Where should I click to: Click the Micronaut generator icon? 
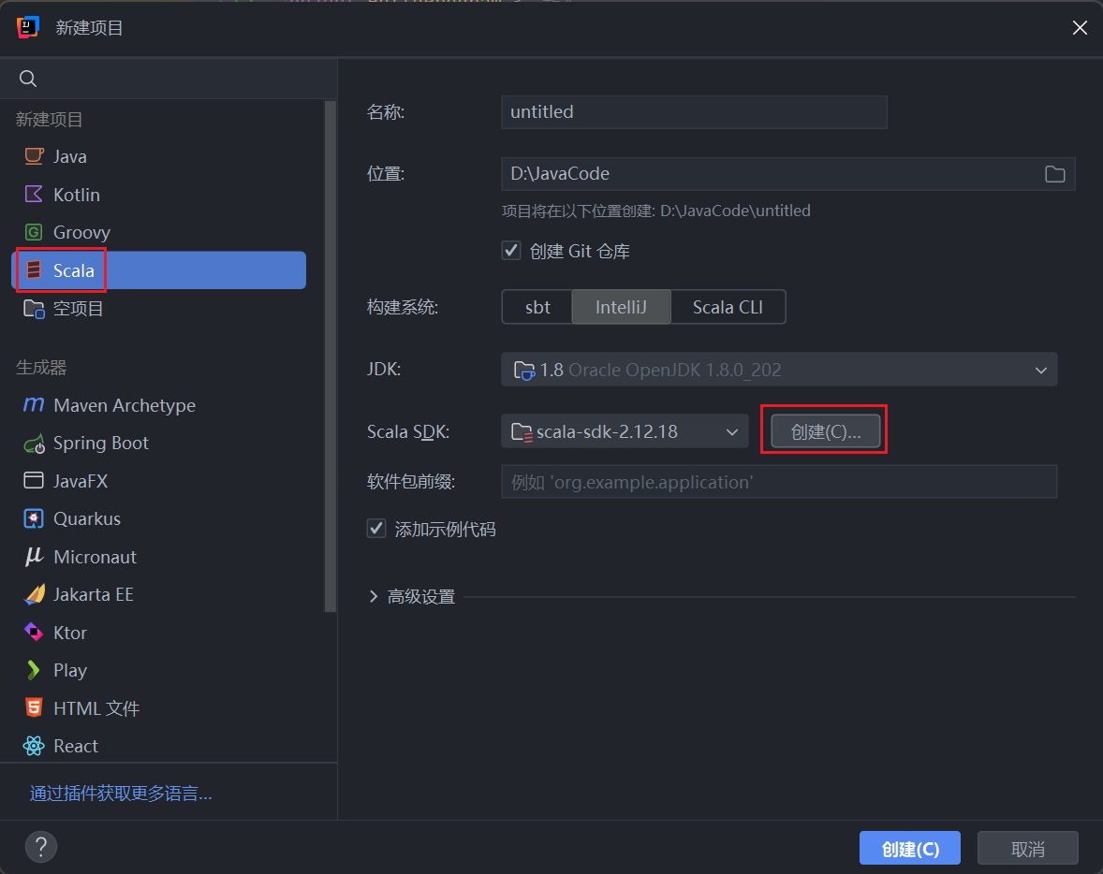[34, 557]
